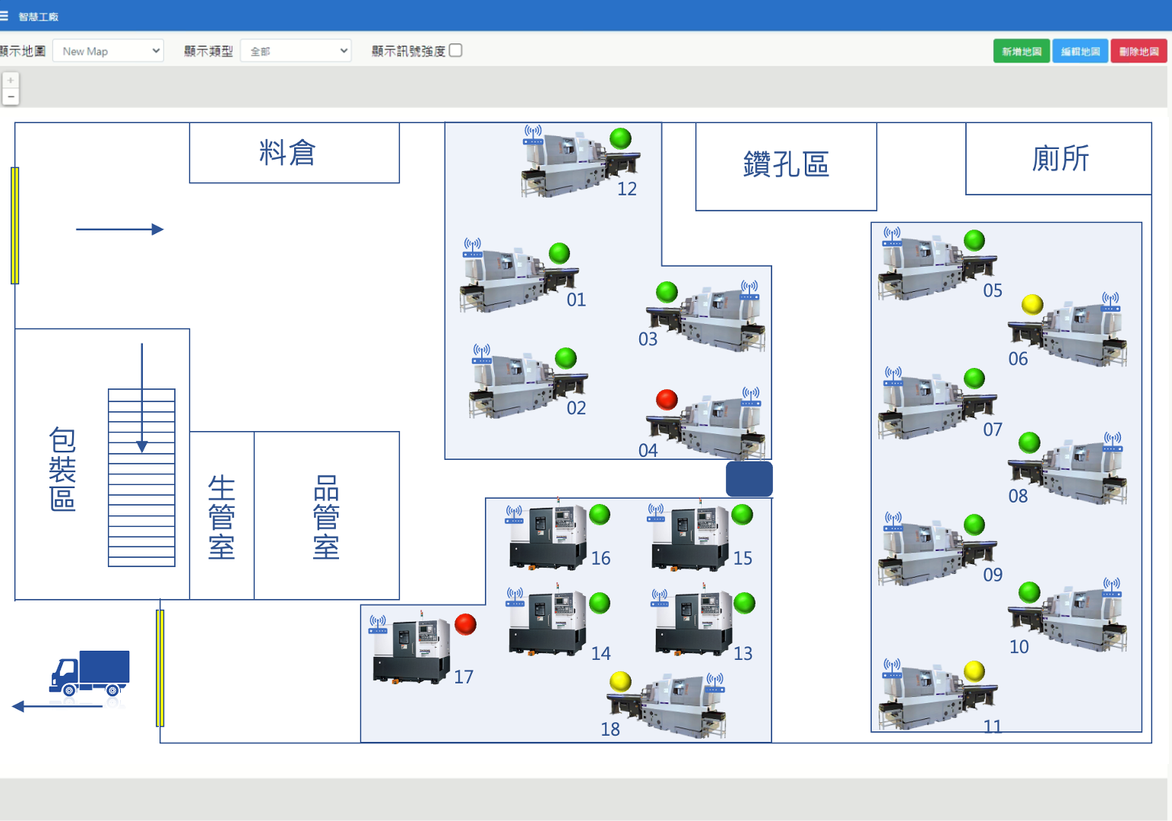The width and height of the screenshot is (1172, 821).
Task: Click the blue 編輯地圖 button
Action: [x=1080, y=51]
